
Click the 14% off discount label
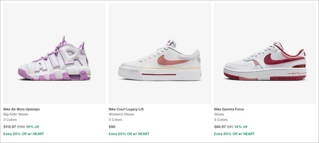(241, 127)
